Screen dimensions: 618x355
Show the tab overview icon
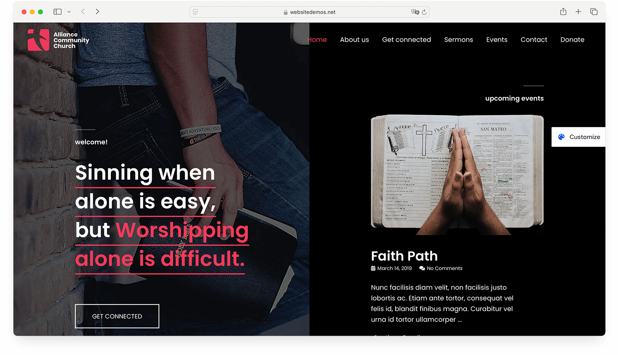click(594, 12)
